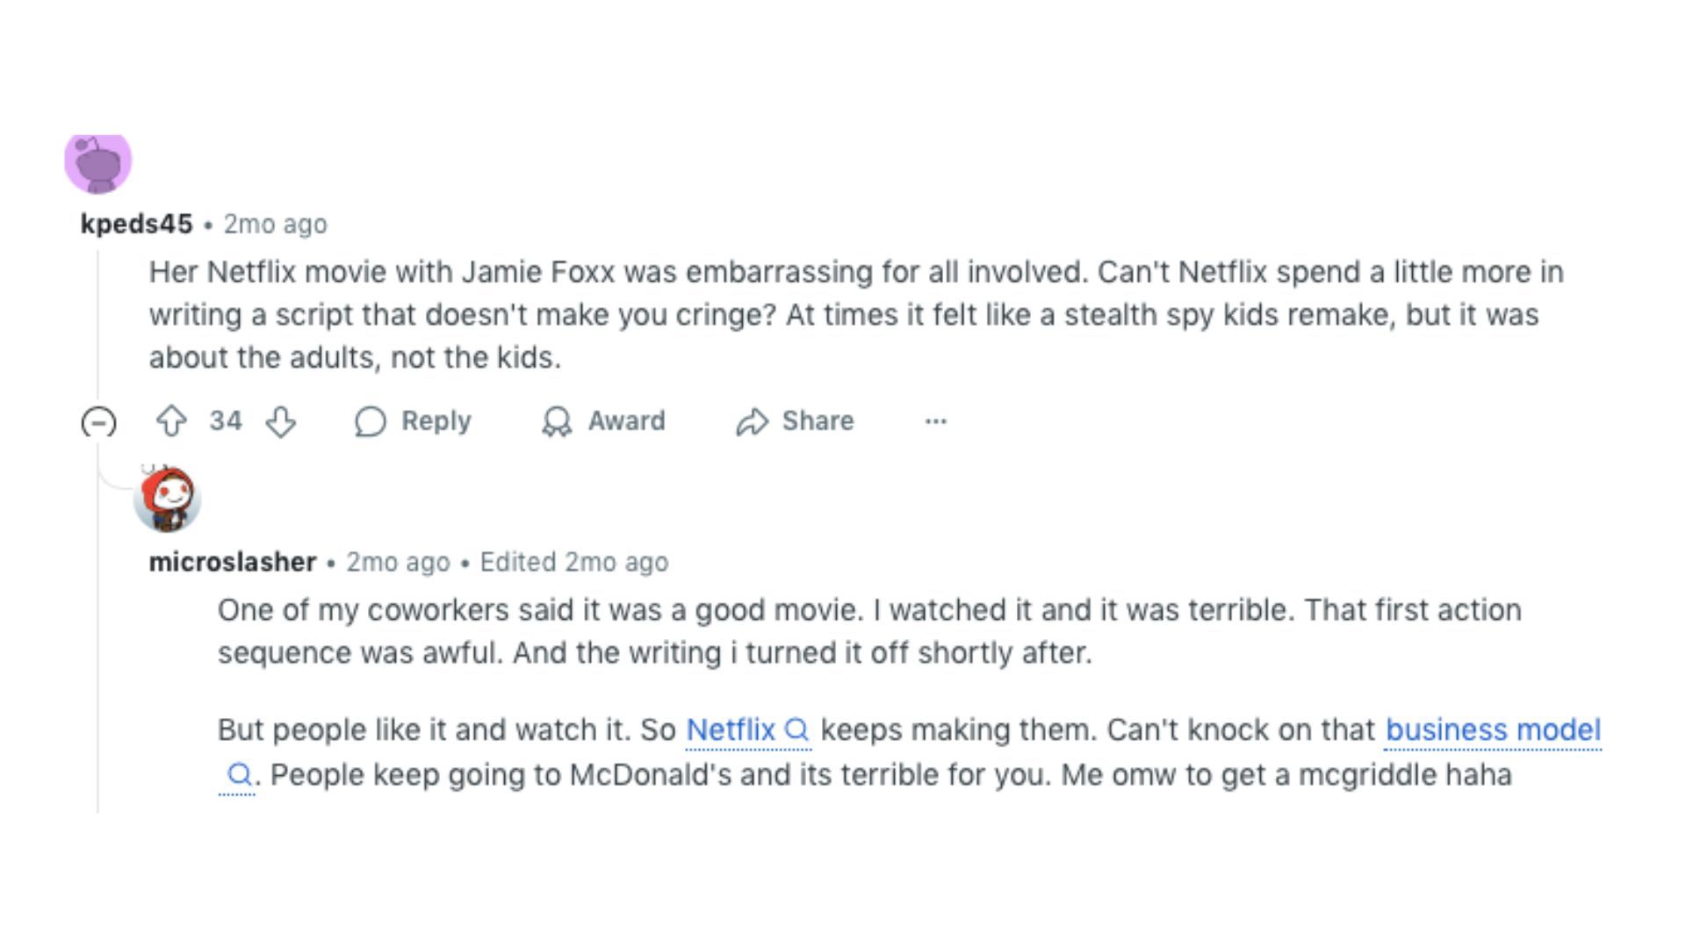Image resolution: width=1686 pixels, height=948 pixels.
Task: Open kpeds45's purple avatar profile
Action: 98,162
